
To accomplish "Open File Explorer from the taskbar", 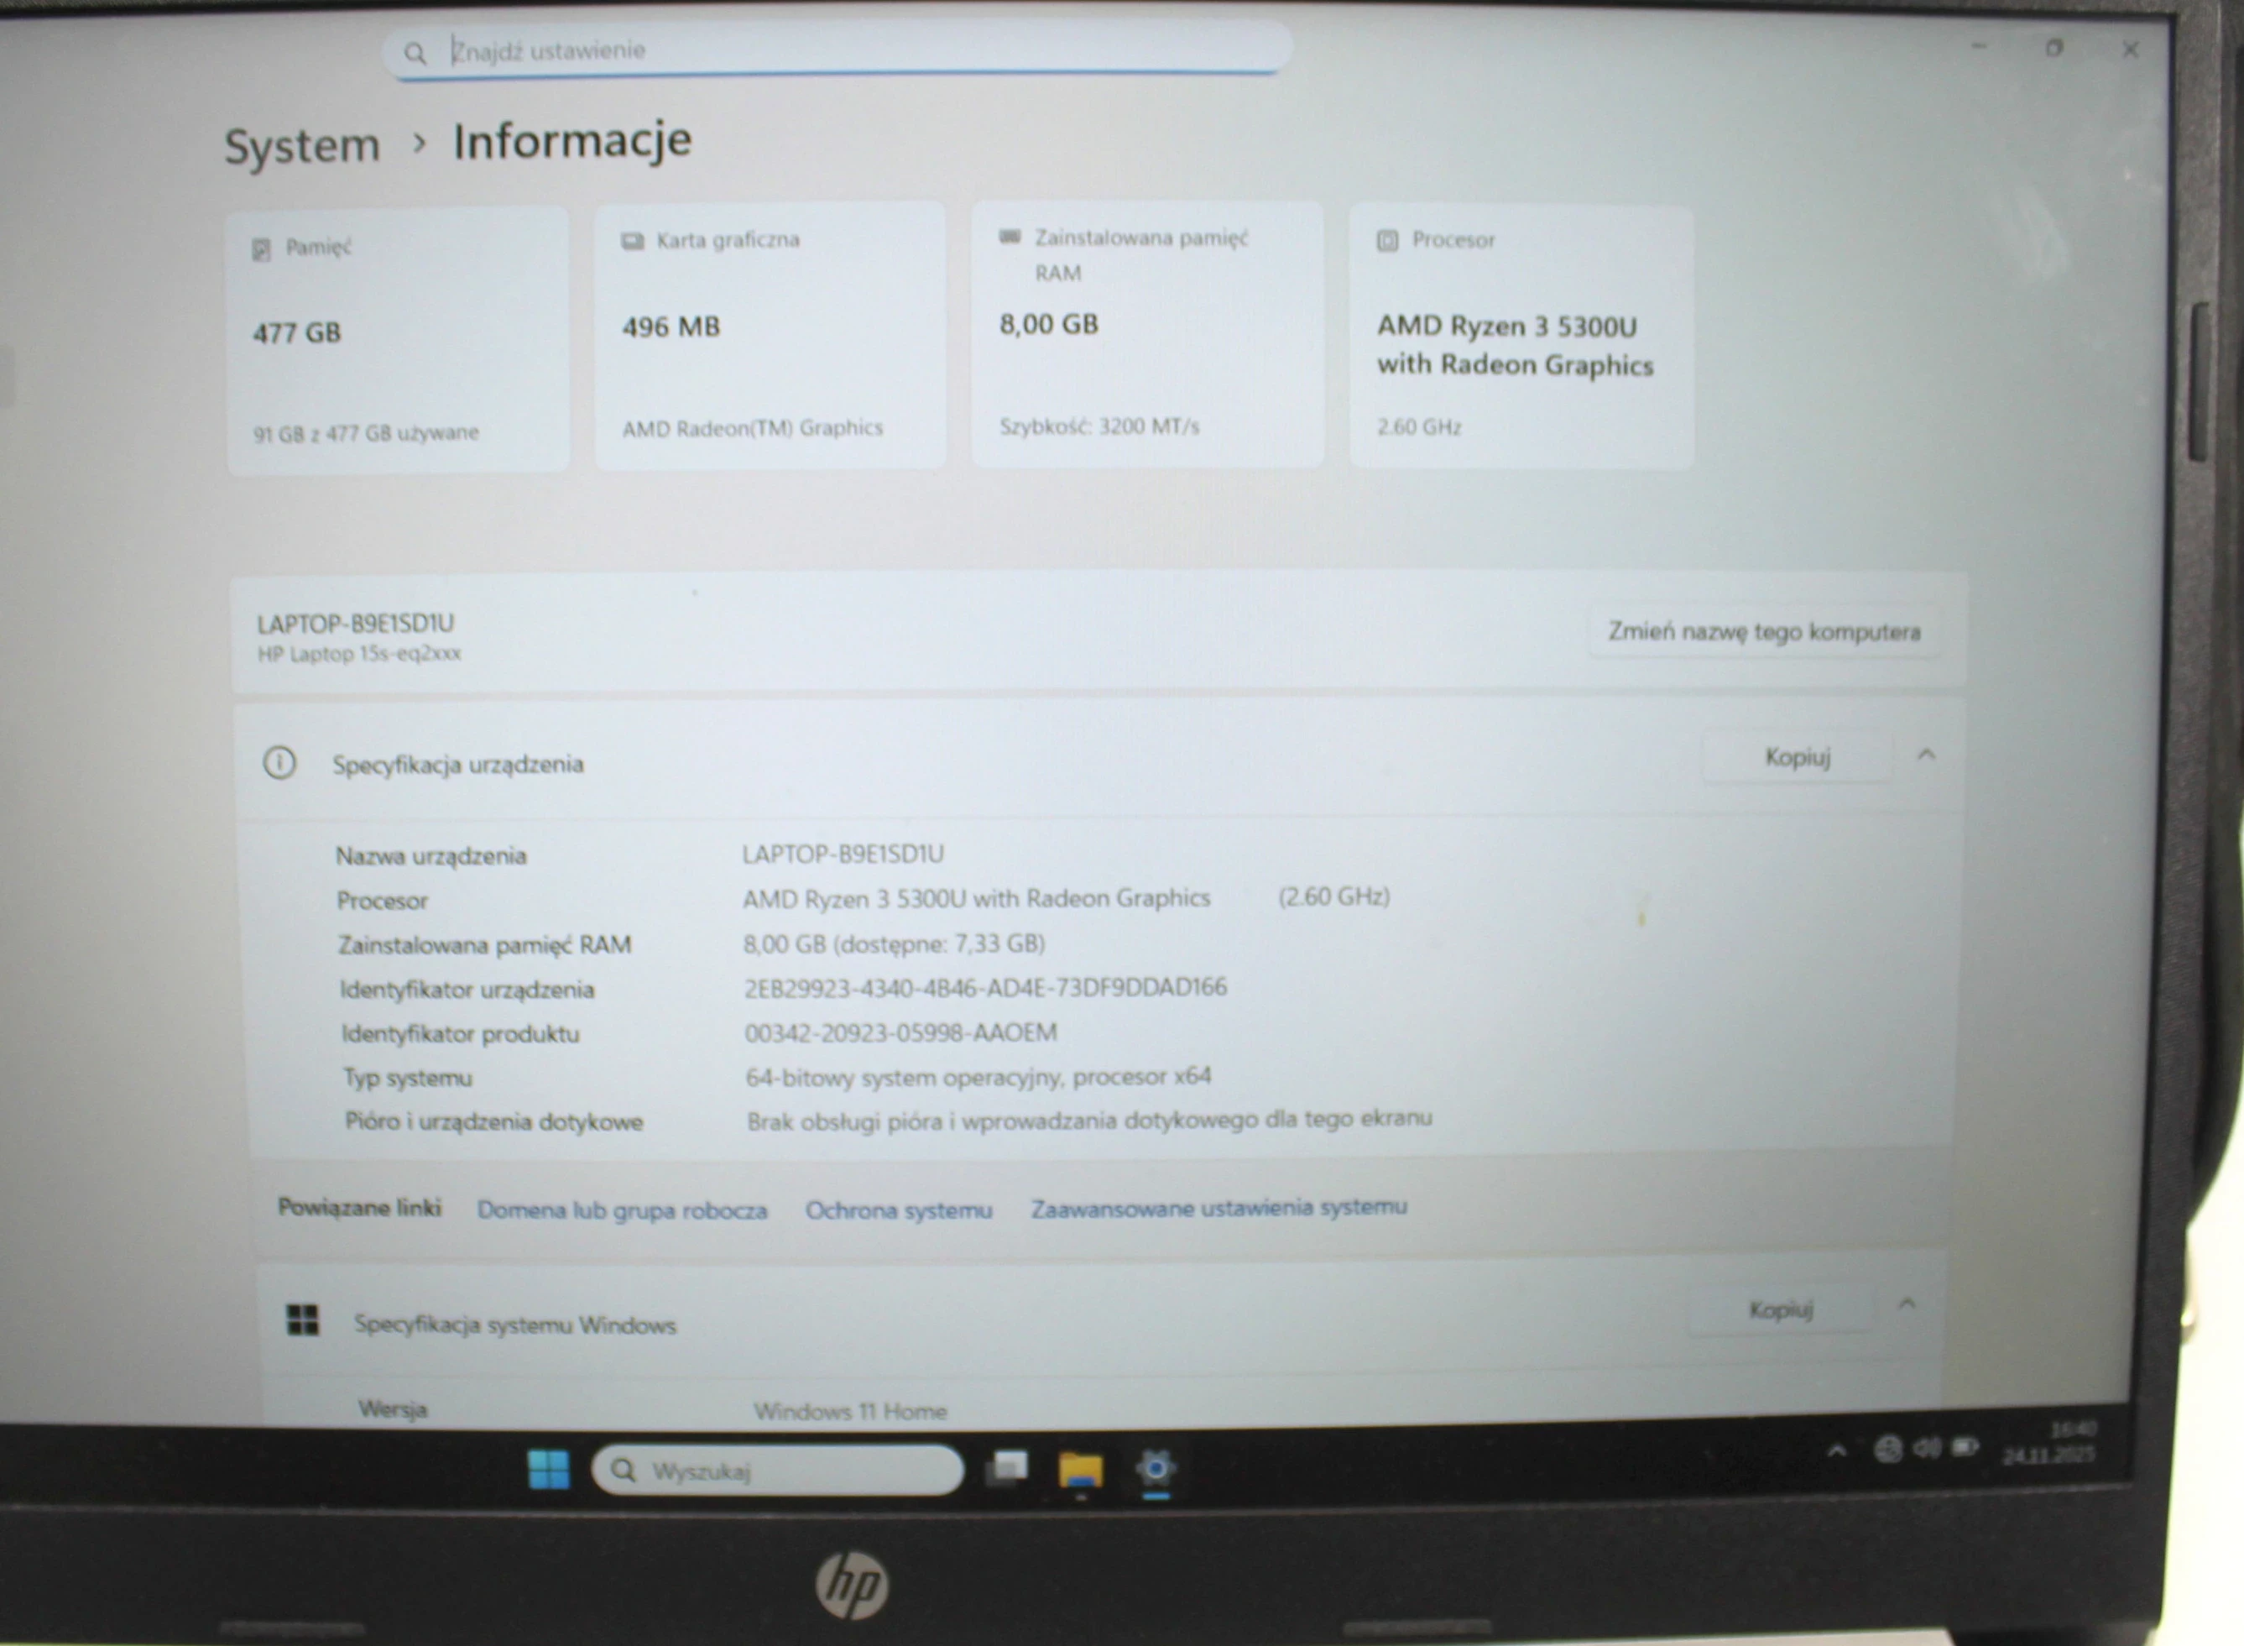I will coord(1082,1469).
